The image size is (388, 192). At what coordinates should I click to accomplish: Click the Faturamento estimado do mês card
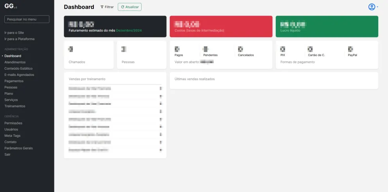[115, 27]
